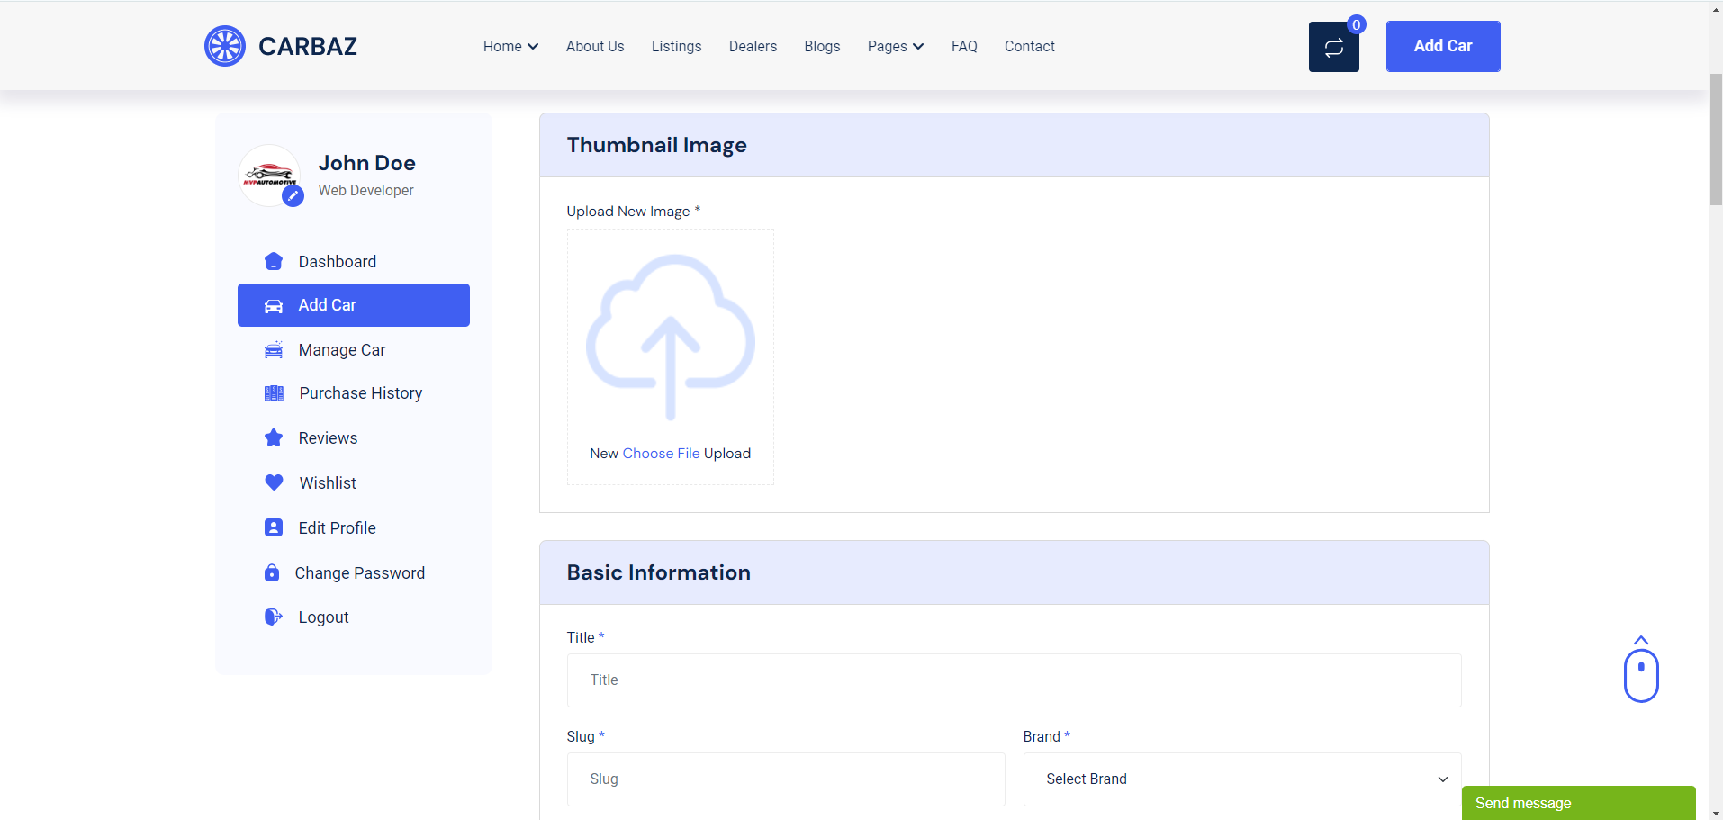Open the Select Brand dropdown

1241,779
